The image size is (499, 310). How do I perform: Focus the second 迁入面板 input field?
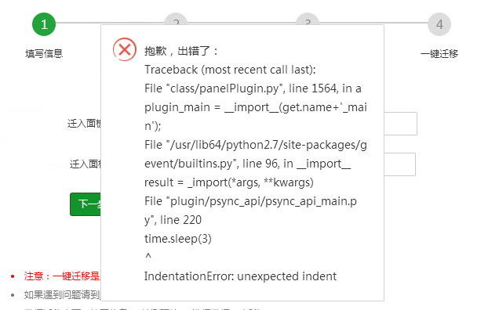tap(399, 164)
